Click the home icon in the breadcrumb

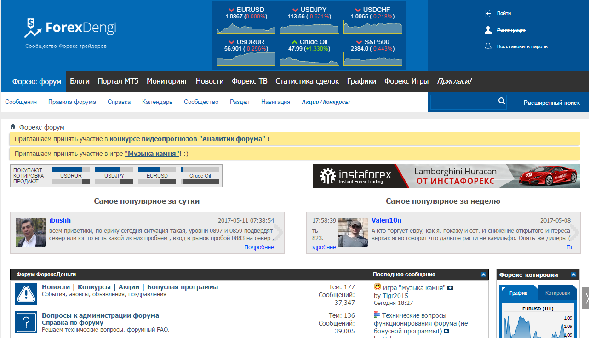pyautogui.click(x=13, y=126)
